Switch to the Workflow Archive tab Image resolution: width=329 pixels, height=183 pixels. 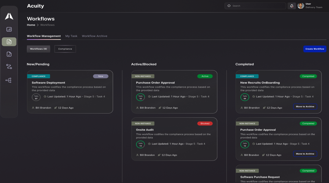coord(94,36)
